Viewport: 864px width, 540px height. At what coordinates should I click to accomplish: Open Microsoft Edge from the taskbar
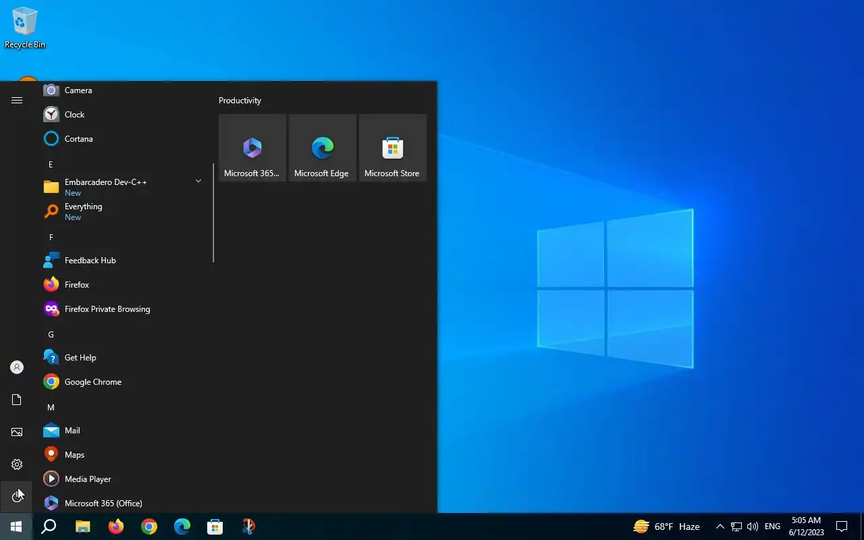point(182,526)
